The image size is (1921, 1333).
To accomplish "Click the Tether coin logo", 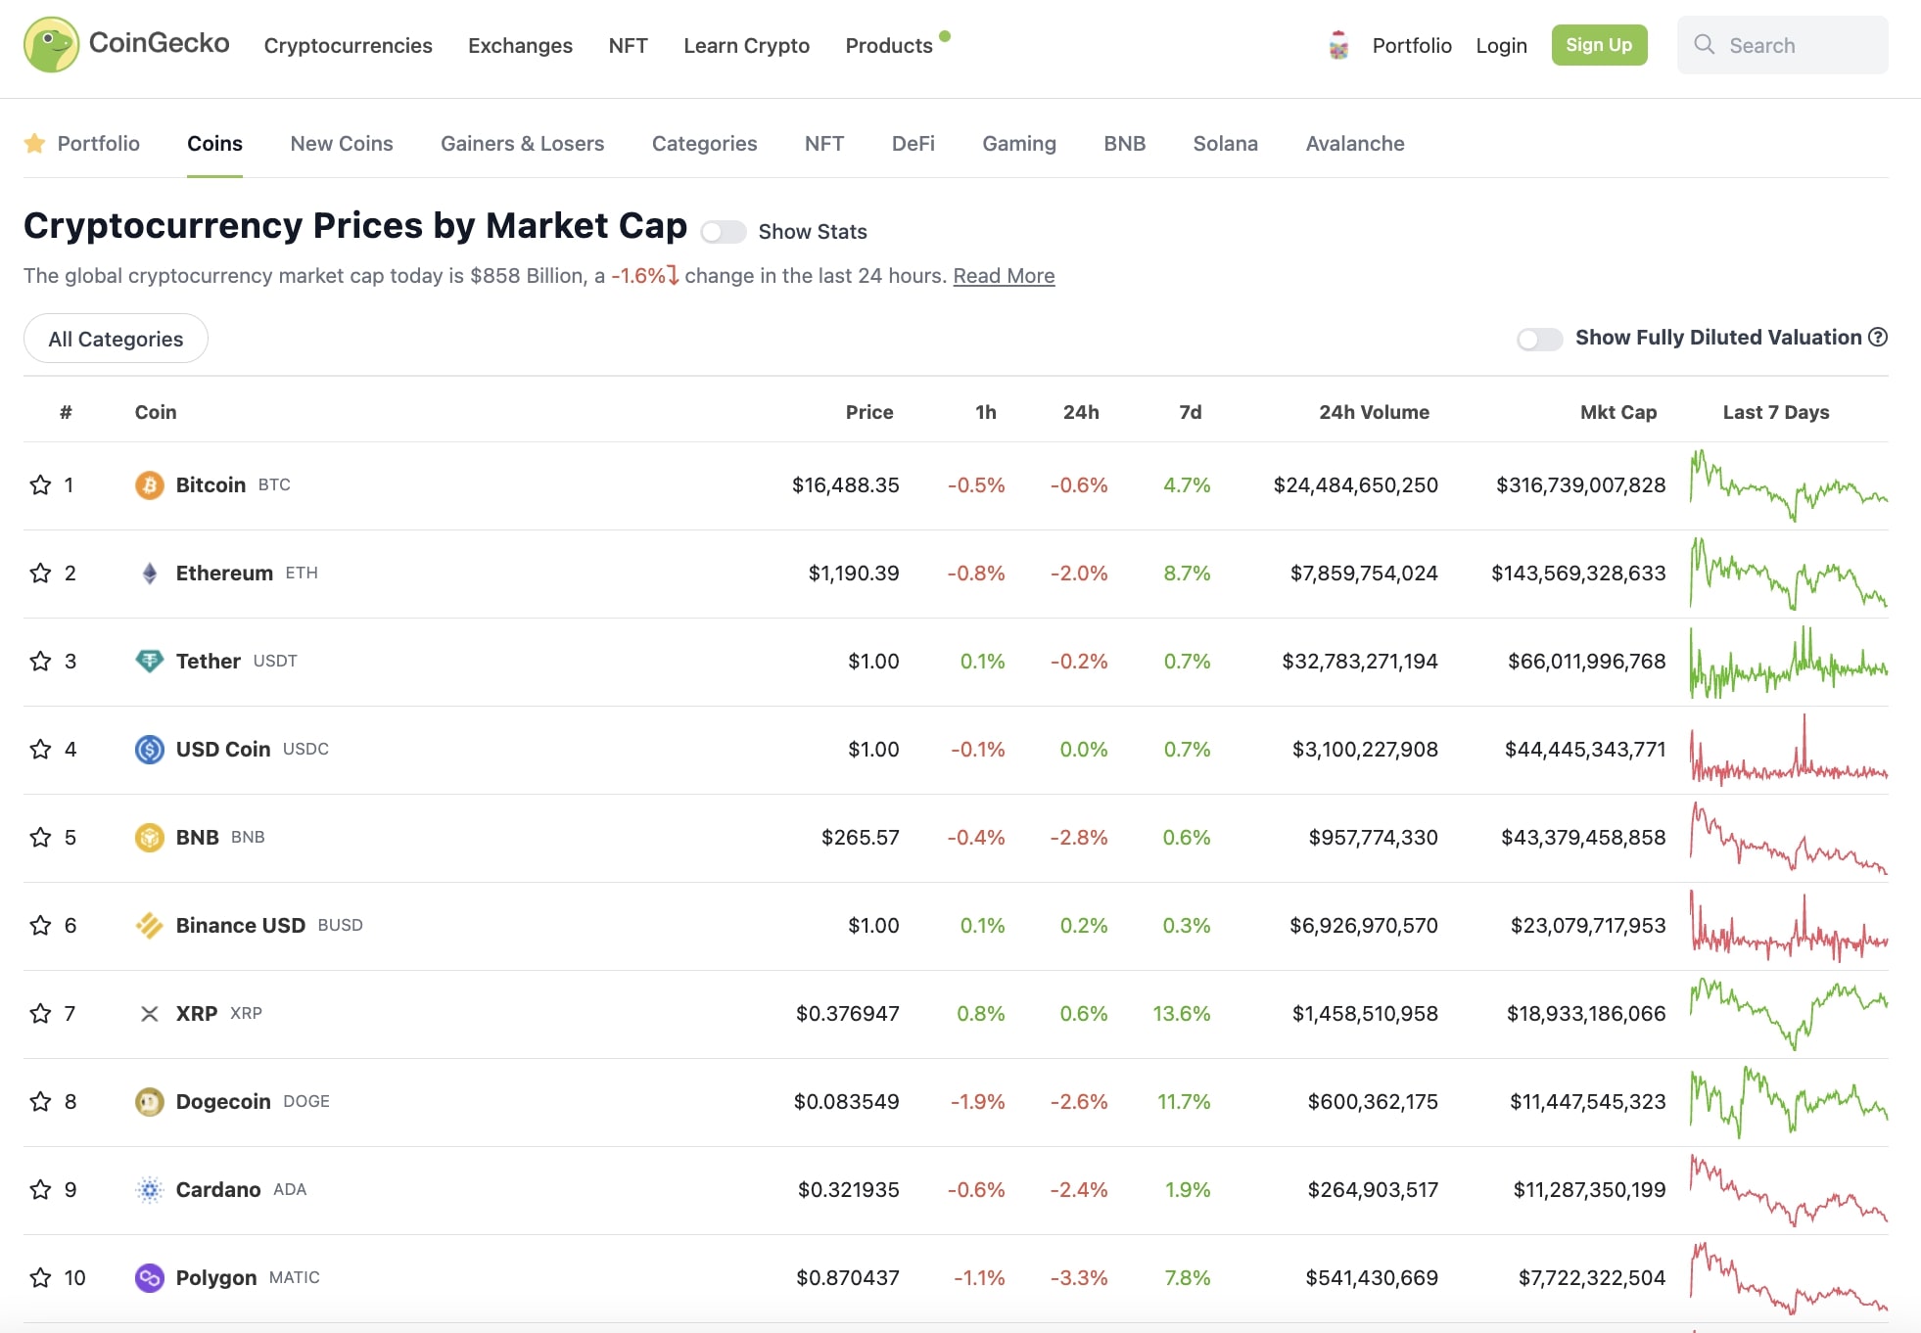I will [149, 662].
